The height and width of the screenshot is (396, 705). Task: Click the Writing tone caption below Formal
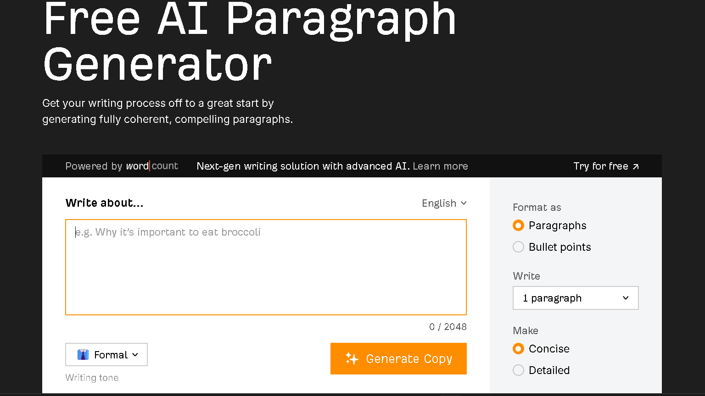pos(92,377)
